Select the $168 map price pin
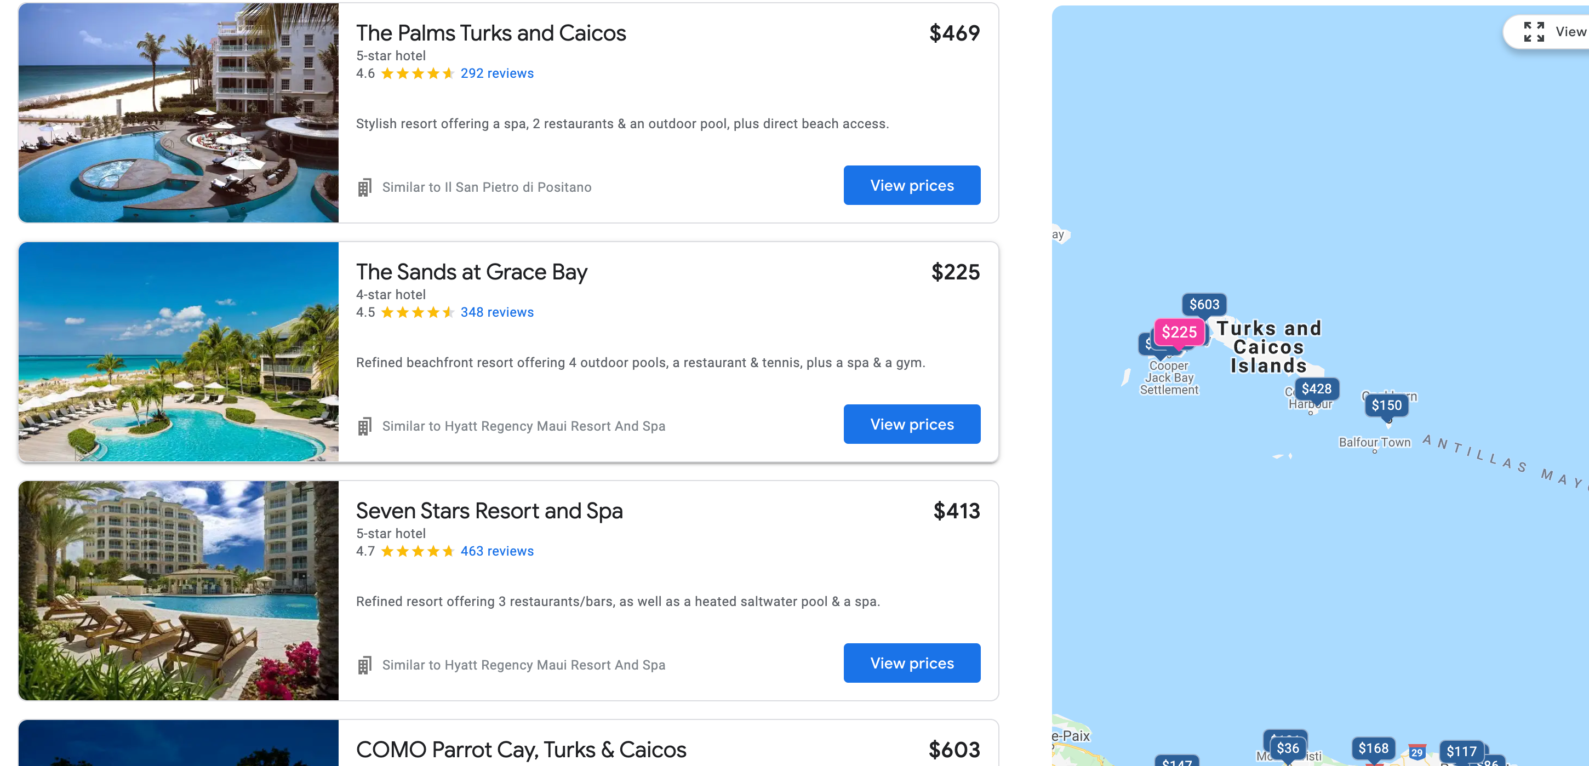This screenshot has height=766, width=1589. (x=1373, y=748)
